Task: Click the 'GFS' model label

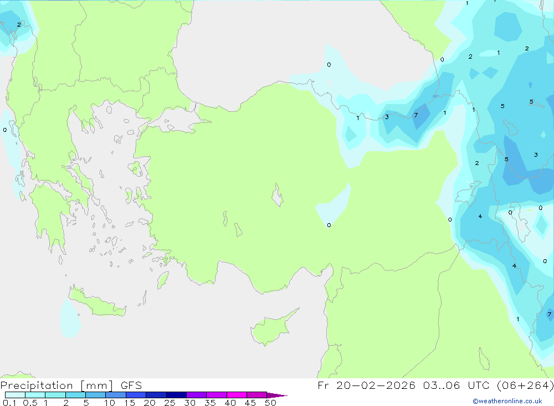Action: coord(131,386)
